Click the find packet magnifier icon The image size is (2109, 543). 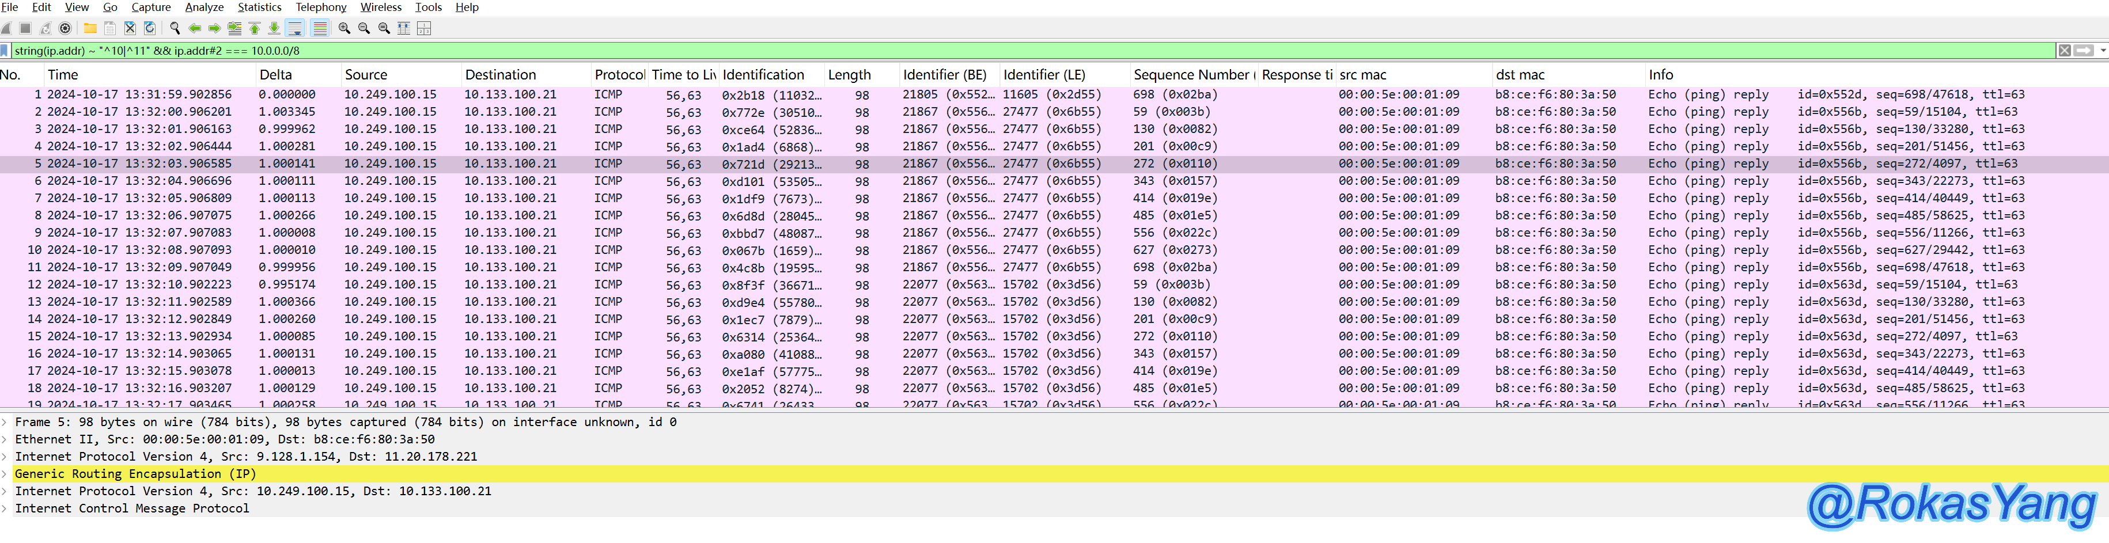pos(175,29)
